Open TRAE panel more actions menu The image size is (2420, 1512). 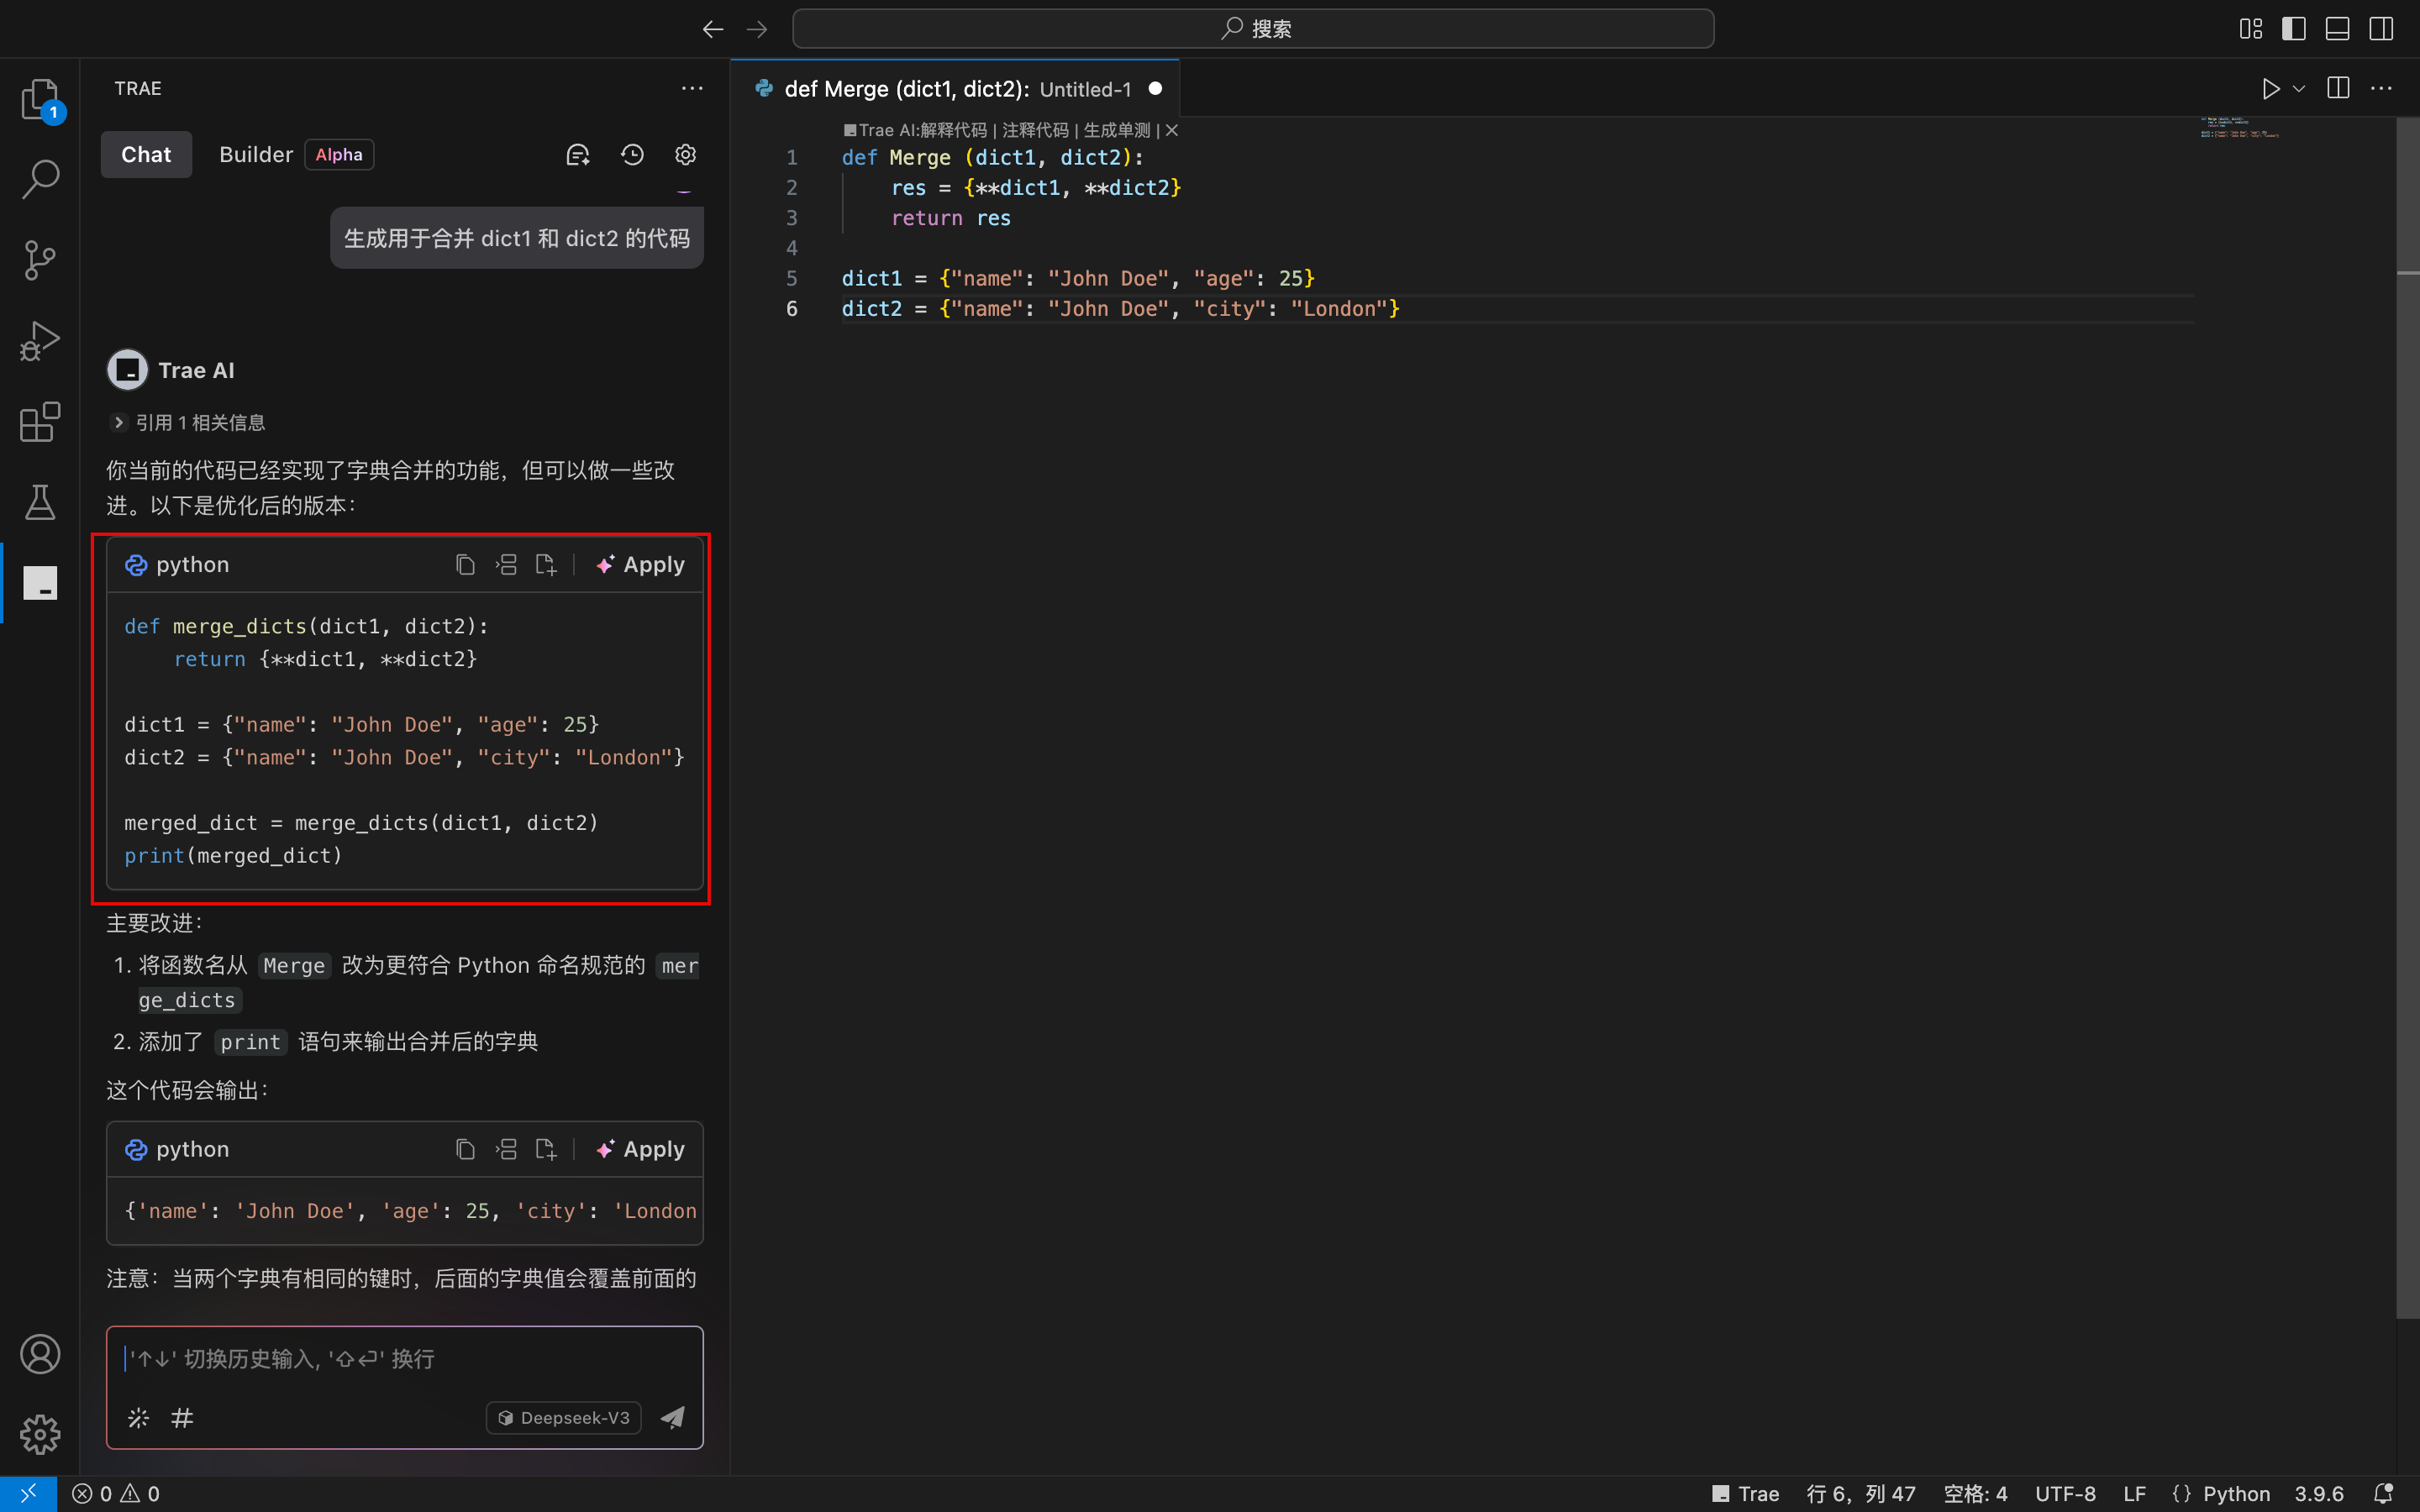[692, 89]
